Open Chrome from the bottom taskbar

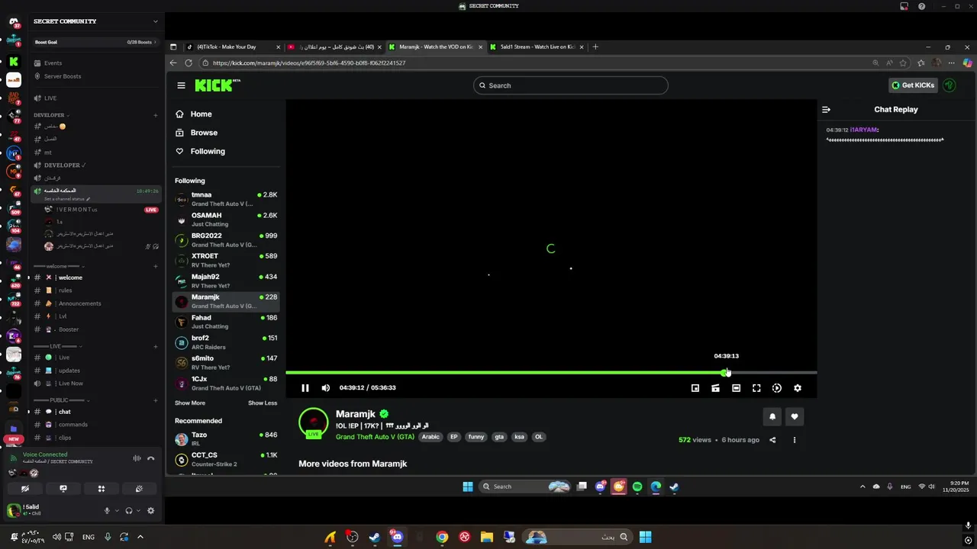442,538
